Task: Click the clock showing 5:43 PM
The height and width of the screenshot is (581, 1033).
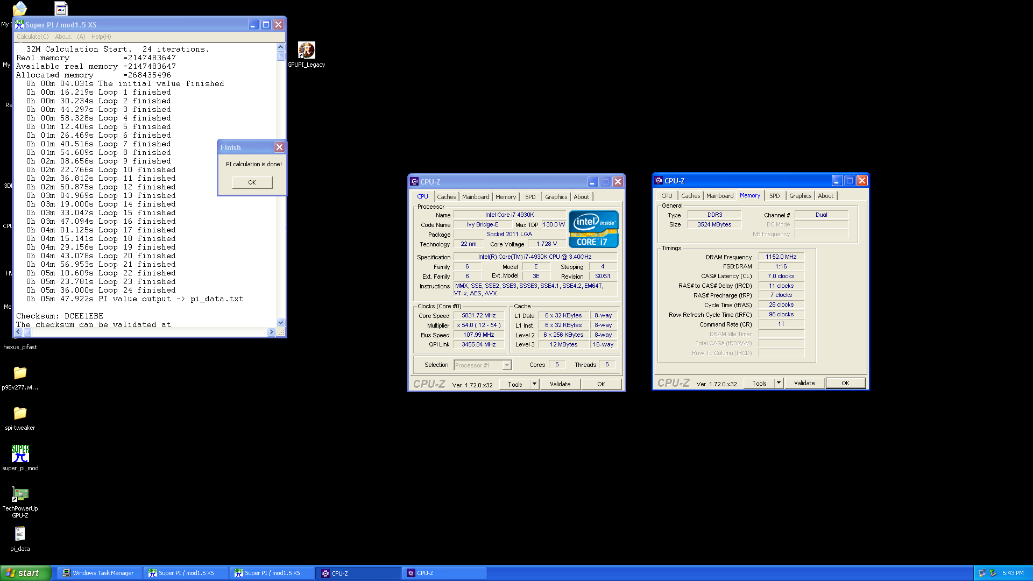Action: click(1013, 573)
